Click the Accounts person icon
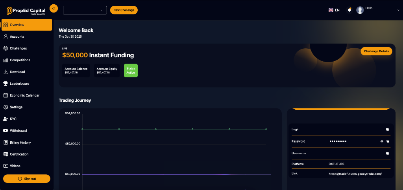Image resolution: width=403 pixels, height=190 pixels. (6, 37)
